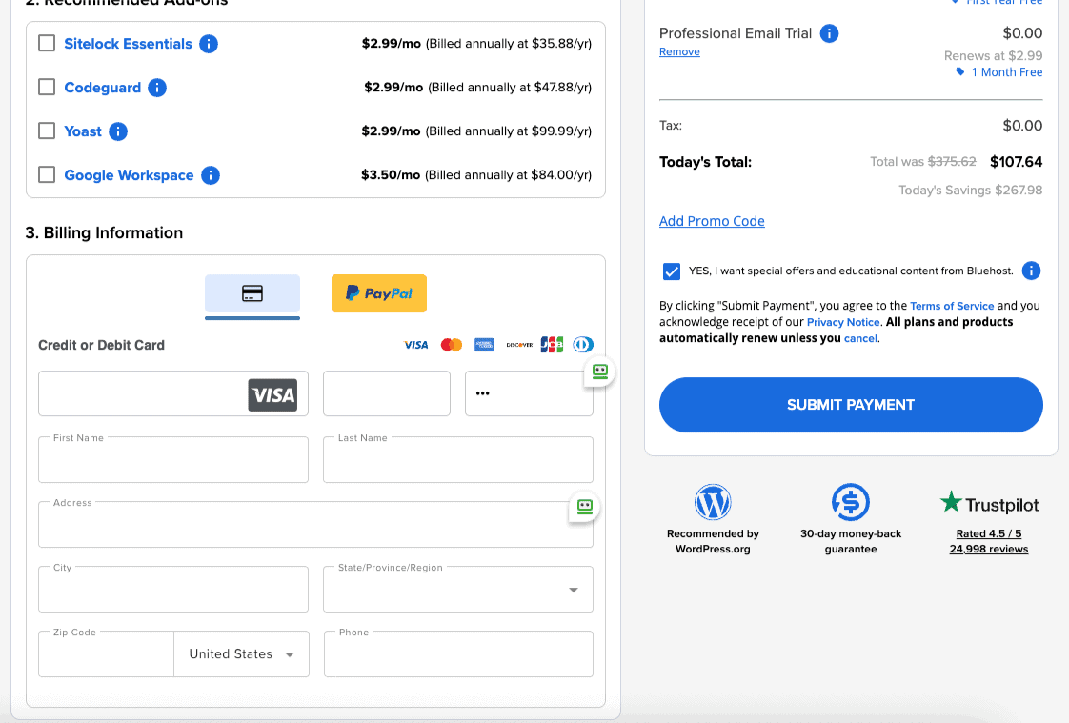Focus the Address field

[315, 525]
